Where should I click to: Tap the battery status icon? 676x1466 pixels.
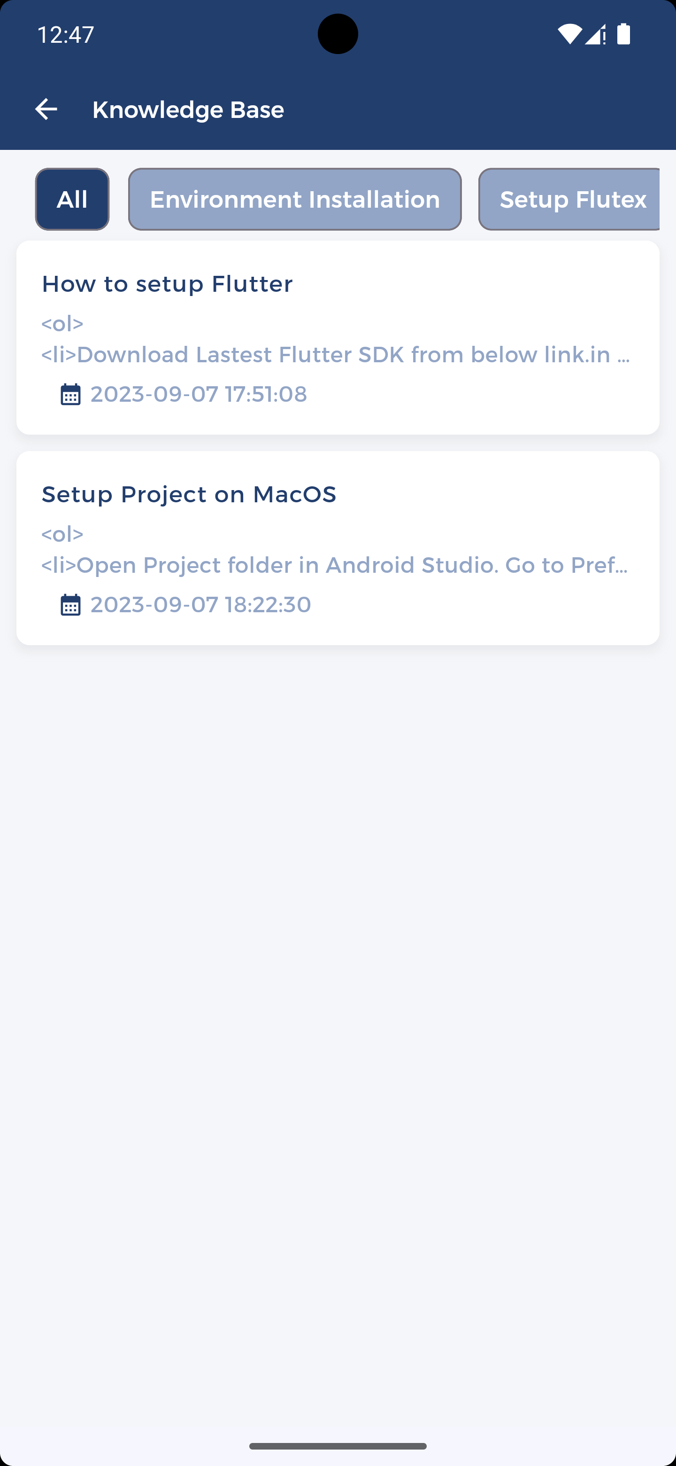click(624, 34)
